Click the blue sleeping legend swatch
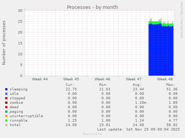This screenshot has height=138, width=185. (x=6, y=89)
